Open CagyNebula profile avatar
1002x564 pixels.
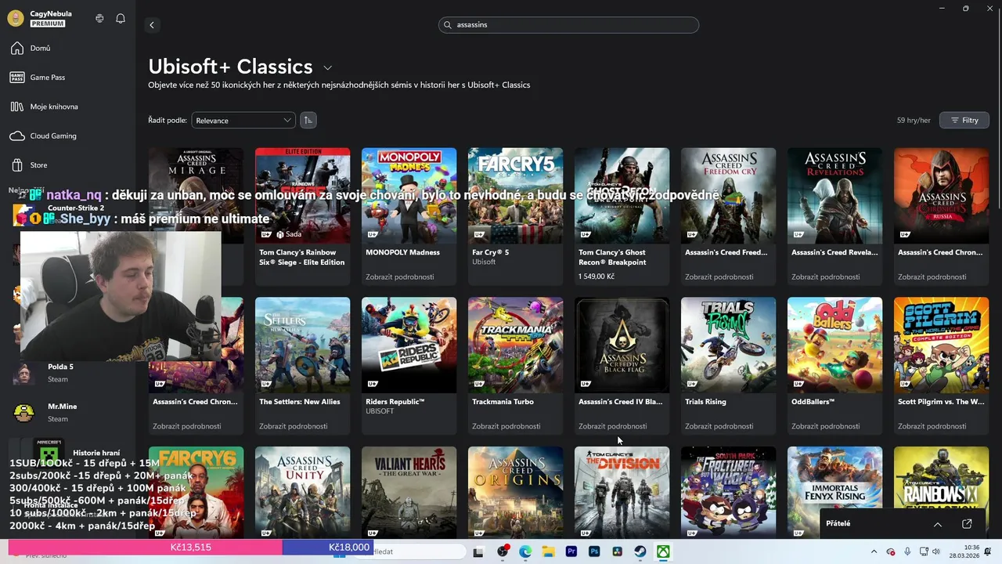click(x=15, y=18)
